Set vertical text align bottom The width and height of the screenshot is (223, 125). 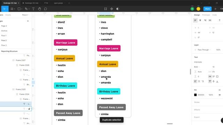pos(217,81)
